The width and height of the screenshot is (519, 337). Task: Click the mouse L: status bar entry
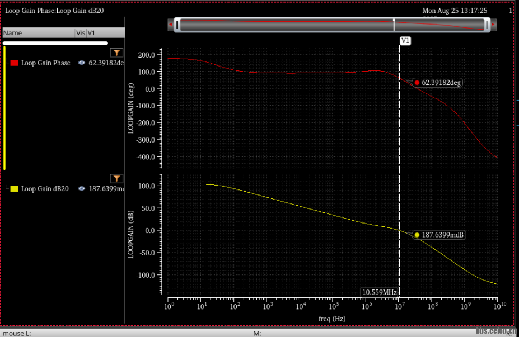point(16,333)
